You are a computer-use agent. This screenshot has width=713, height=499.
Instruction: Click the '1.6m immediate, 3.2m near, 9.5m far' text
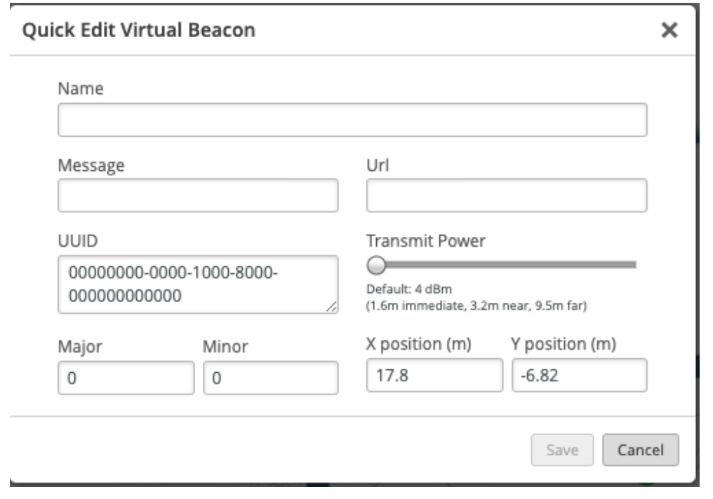click(x=477, y=306)
